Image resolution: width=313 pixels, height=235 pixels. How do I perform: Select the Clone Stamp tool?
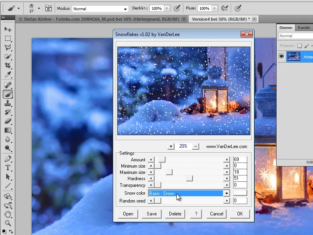coord(7,103)
